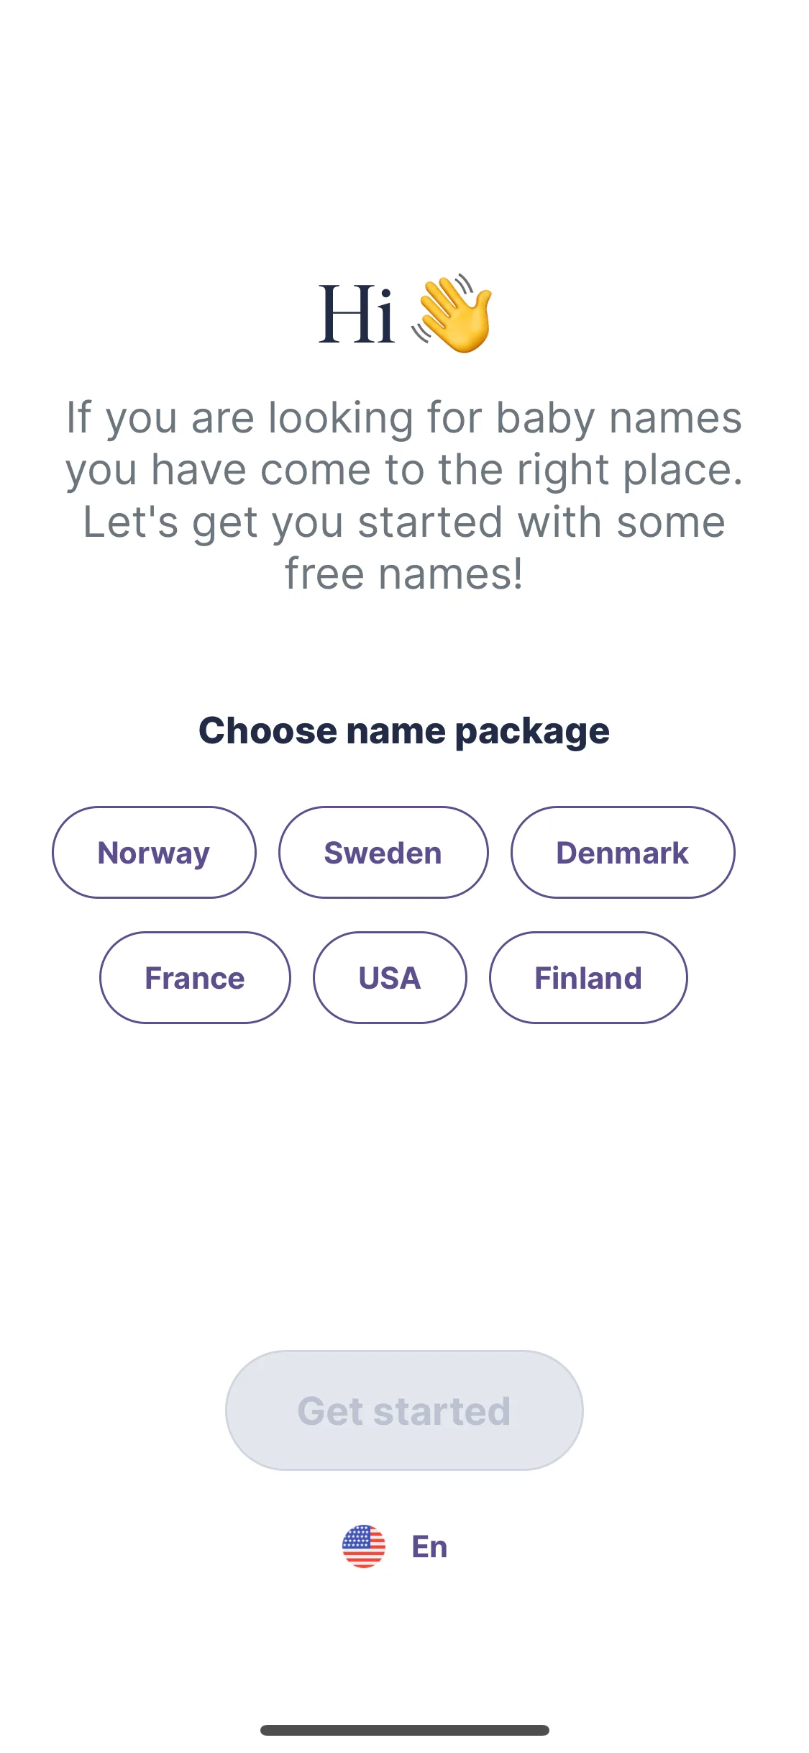Click the word 'started' on the disabled button

pyautogui.click(x=442, y=1410)
